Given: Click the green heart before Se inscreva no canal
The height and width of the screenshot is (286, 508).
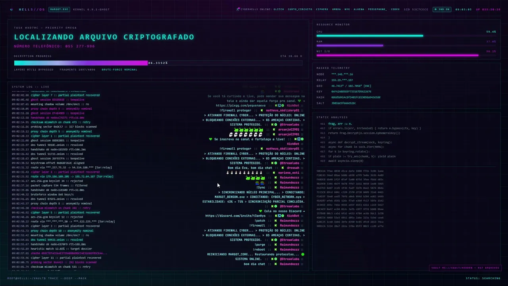Looking at the screenshot, I should point(211,139).
